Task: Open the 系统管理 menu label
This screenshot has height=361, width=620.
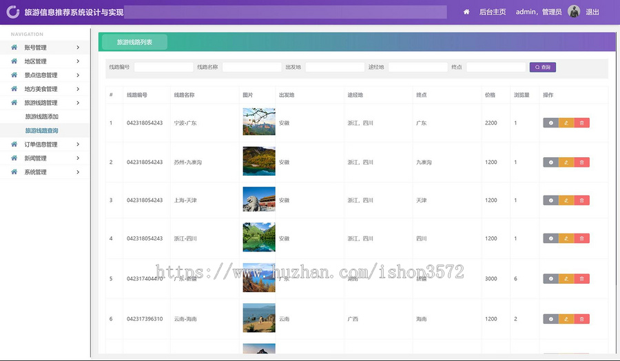Action: coord(35,172)
